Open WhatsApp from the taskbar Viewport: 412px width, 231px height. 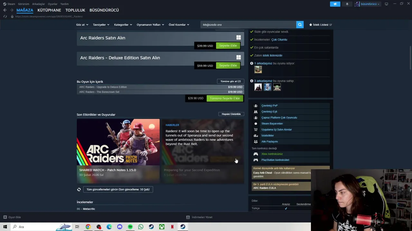(x=141, y=227)
